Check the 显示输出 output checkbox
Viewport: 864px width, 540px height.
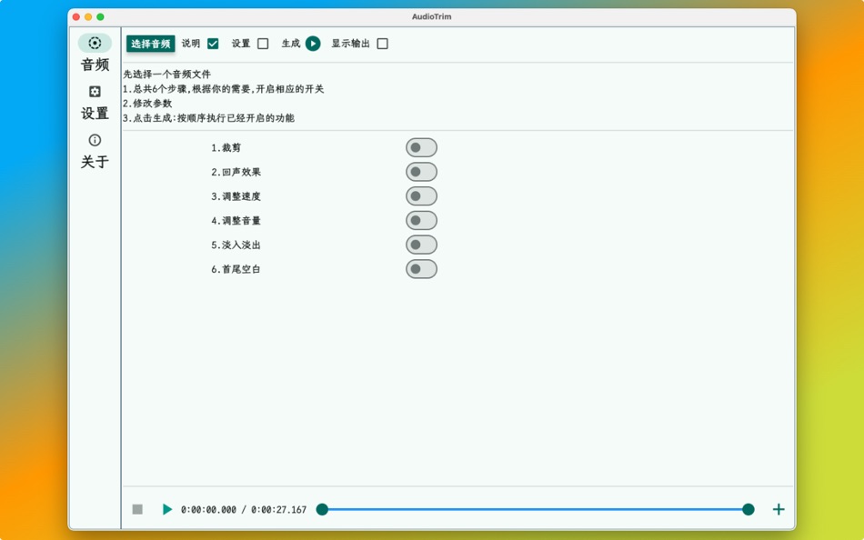tap(382, 43)
